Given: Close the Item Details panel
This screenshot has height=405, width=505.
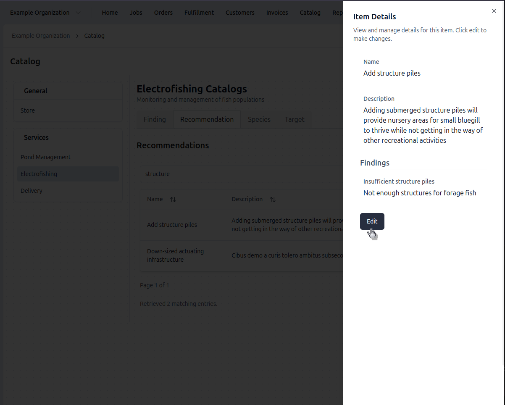Looking at the screenshot, I should coord(494,11).
